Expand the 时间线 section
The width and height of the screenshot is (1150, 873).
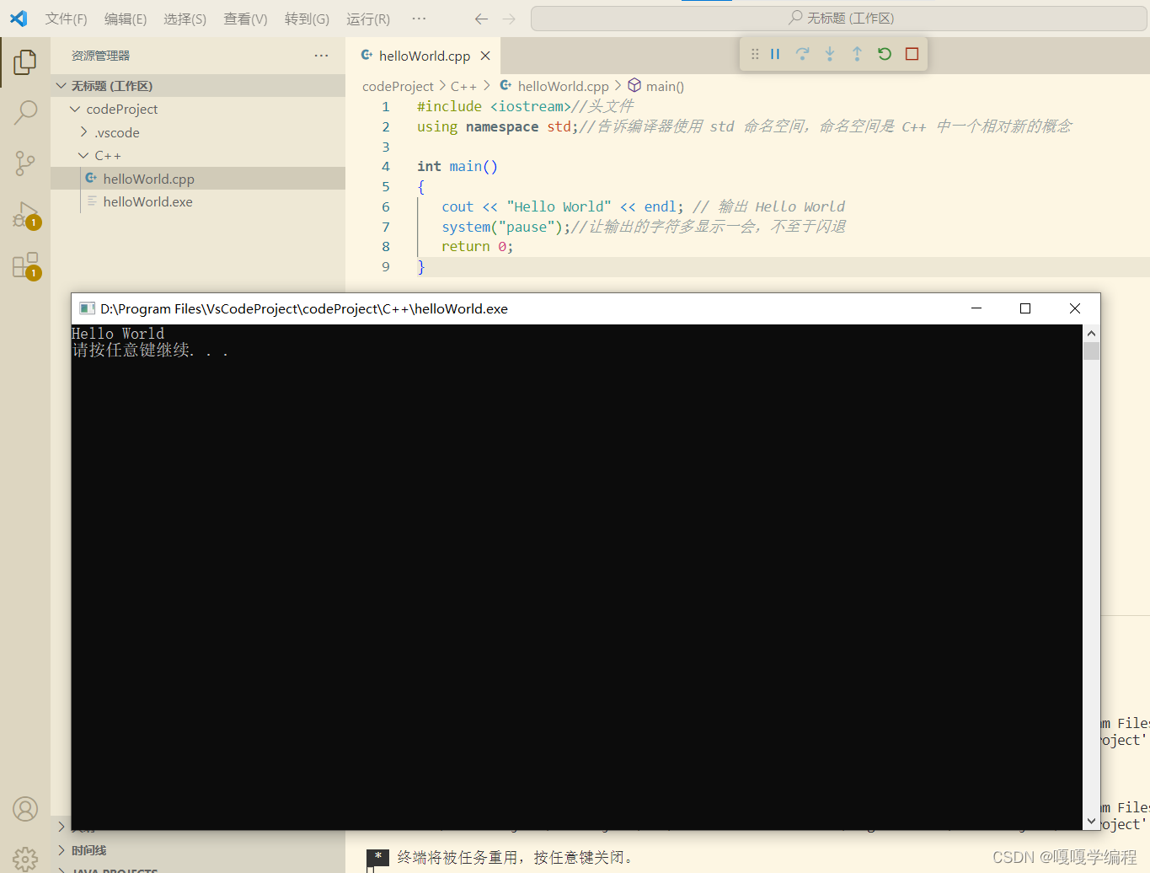click(x=198, y=850)
